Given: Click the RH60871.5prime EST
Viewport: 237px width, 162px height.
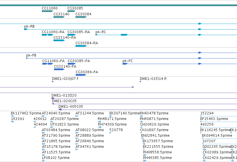Looking at the screenshot, I should pos(141,122).
